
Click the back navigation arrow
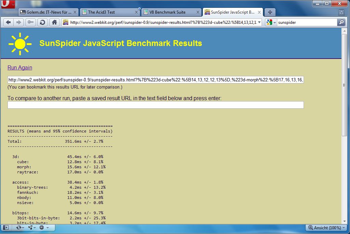click(8, 22)
